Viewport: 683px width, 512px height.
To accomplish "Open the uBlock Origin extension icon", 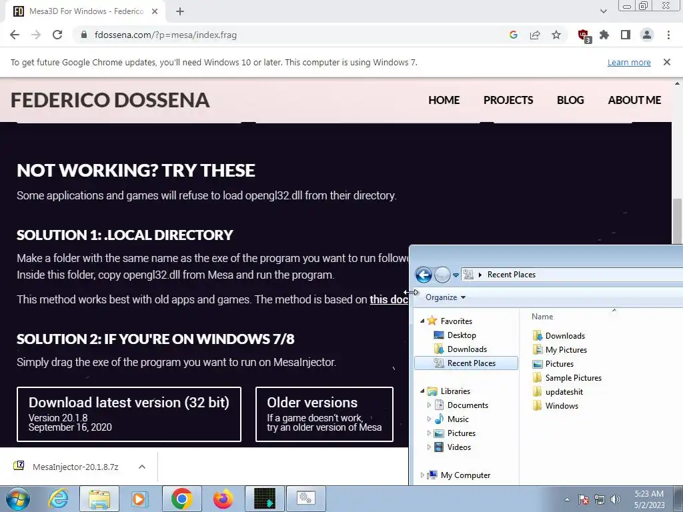I will pyautogui.click(x=584, y=35).
